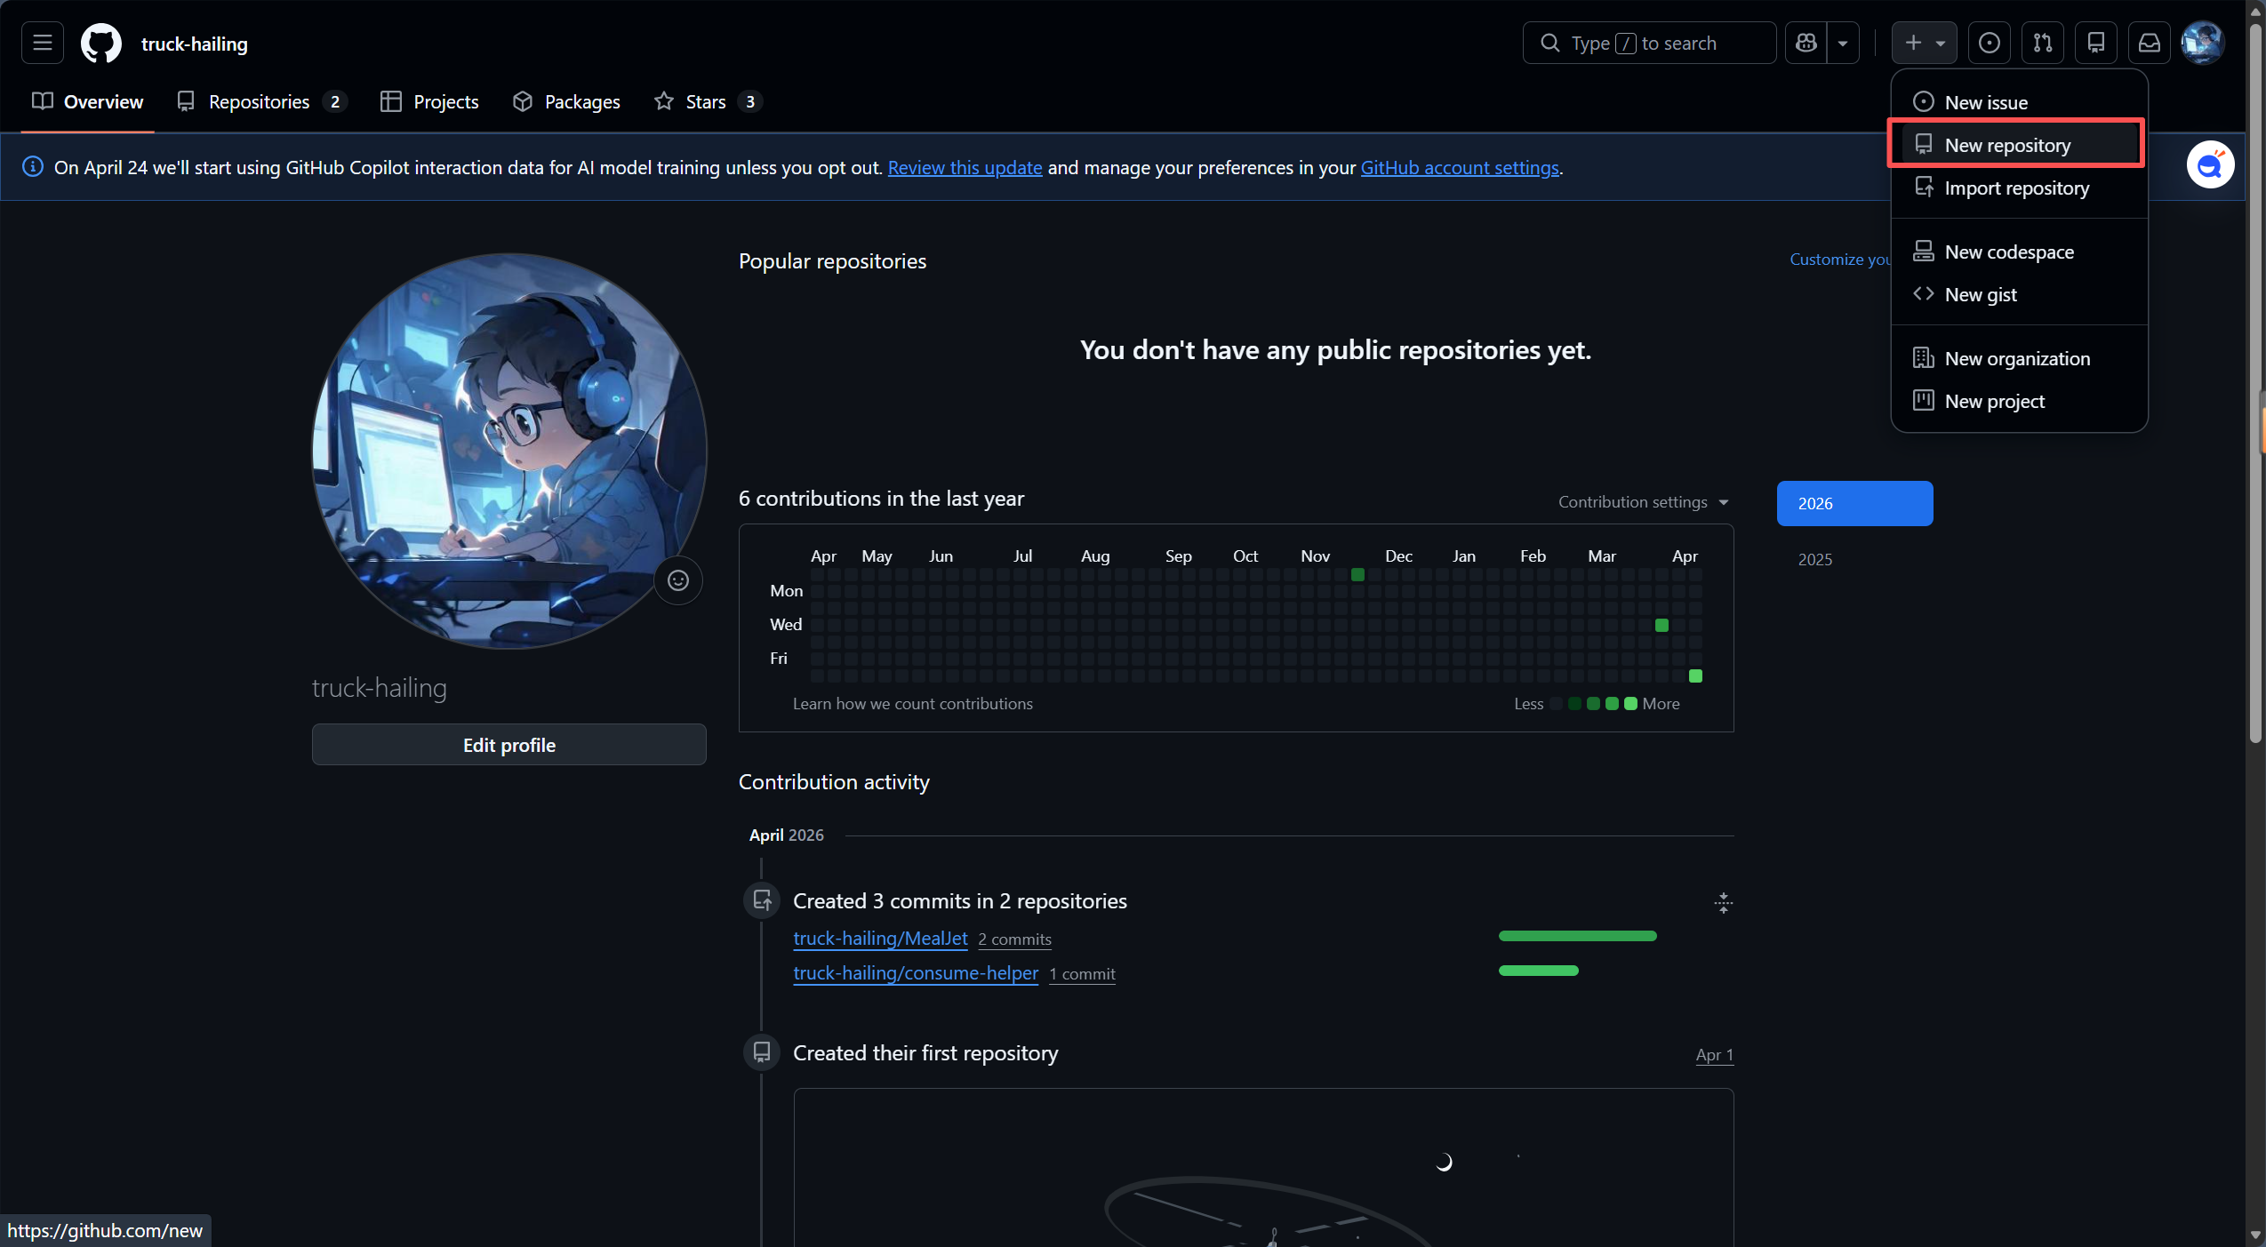Toggle the Create new plus dropdown
Screen dimensions: 2266x1247
click(x=1924, y=43)
